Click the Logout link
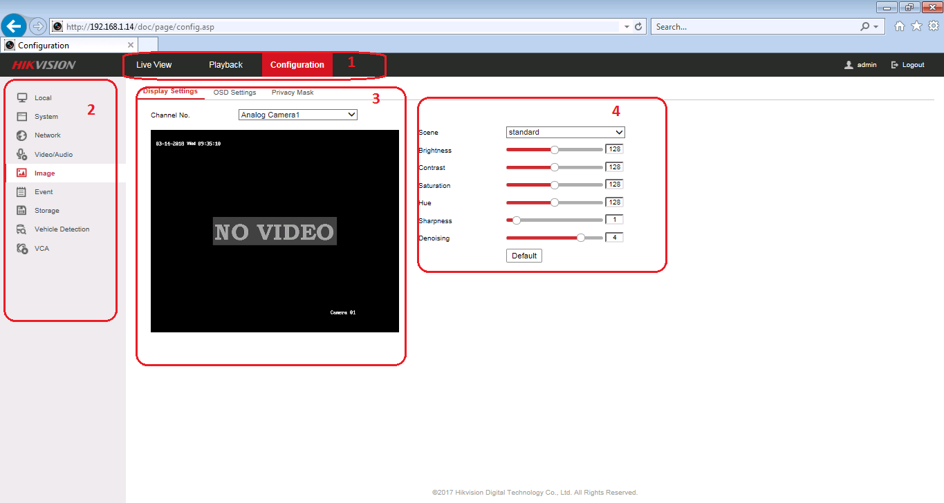The width and height of the screenshot is (944, 503). [908, 65]
